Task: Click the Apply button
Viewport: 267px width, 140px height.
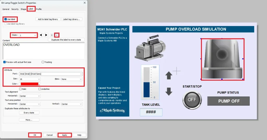Action: 65,135
